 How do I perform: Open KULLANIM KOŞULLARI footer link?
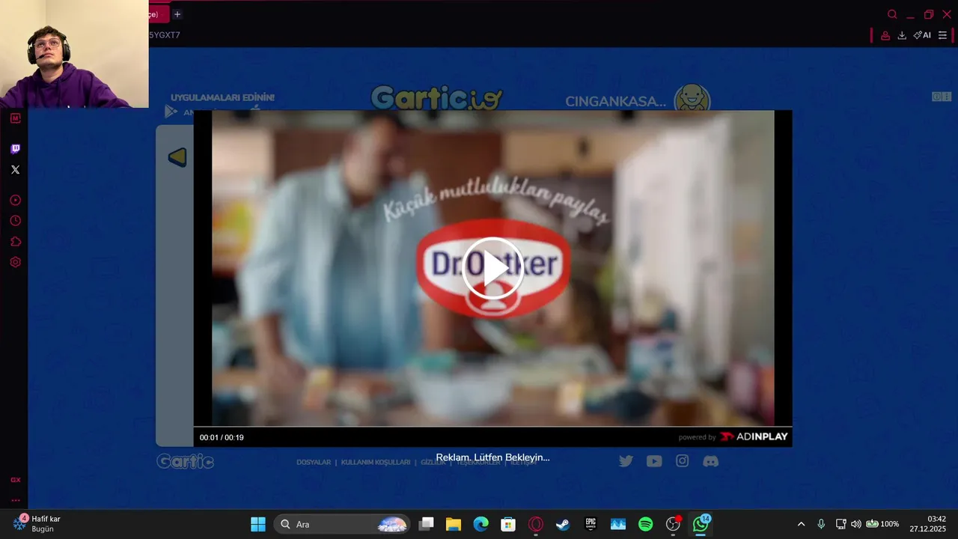376,462
